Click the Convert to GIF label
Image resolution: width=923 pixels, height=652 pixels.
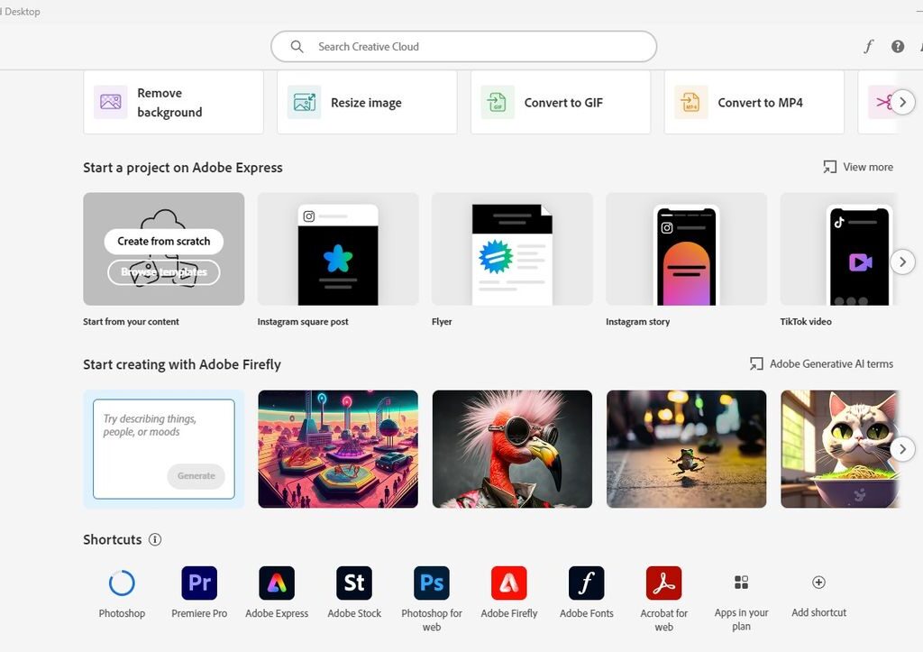click(x=563, y=103)
